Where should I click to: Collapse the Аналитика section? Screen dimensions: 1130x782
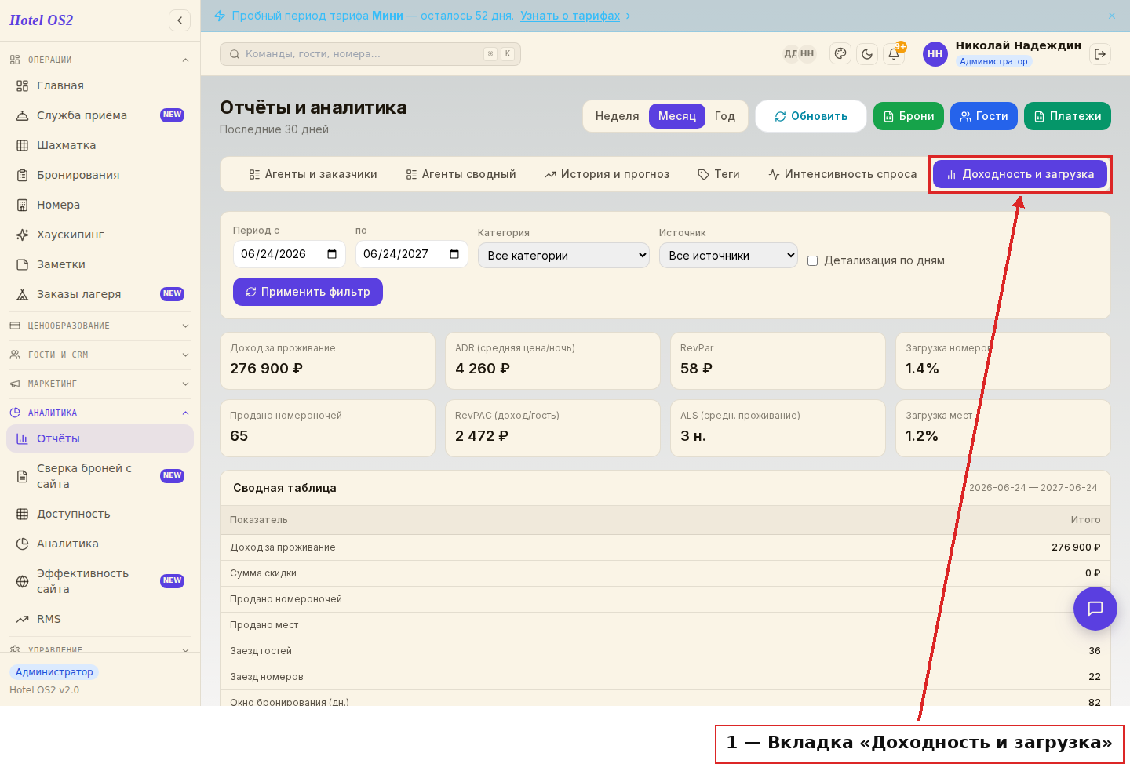(x=100, y=413)
